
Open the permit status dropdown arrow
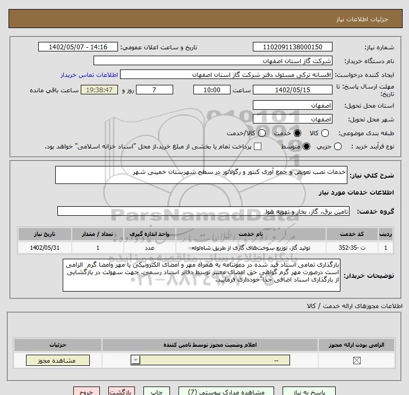coord(135,360)
